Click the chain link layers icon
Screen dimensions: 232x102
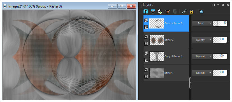(184, 11)
